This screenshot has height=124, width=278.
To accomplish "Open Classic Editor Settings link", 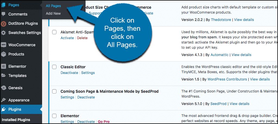I will [88, 73].
